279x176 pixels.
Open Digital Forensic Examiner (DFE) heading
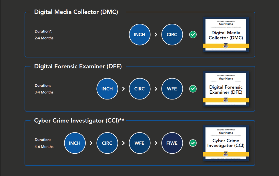click(78, 66)
